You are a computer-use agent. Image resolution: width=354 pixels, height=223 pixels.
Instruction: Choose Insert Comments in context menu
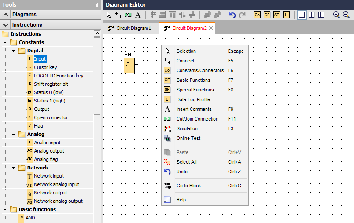coord(205,110)
